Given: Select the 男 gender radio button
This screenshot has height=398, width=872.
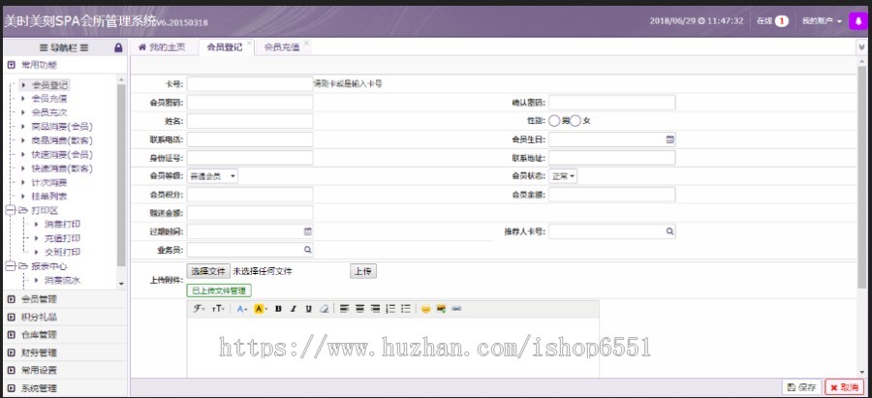Looking at the screenshot, I should [554, 121].
